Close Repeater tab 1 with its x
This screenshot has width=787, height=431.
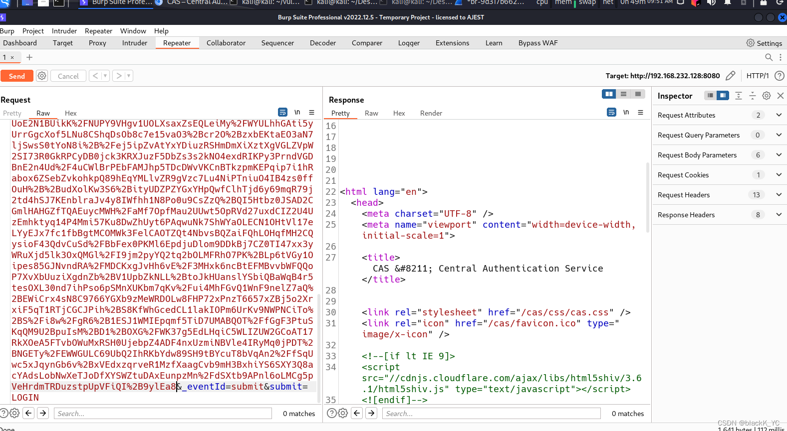click(x=12, y=58)
